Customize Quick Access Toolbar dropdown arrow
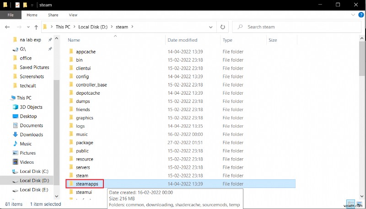Image resolution: width=366 pixels, height=209 pixels. (x=32, y=5)
